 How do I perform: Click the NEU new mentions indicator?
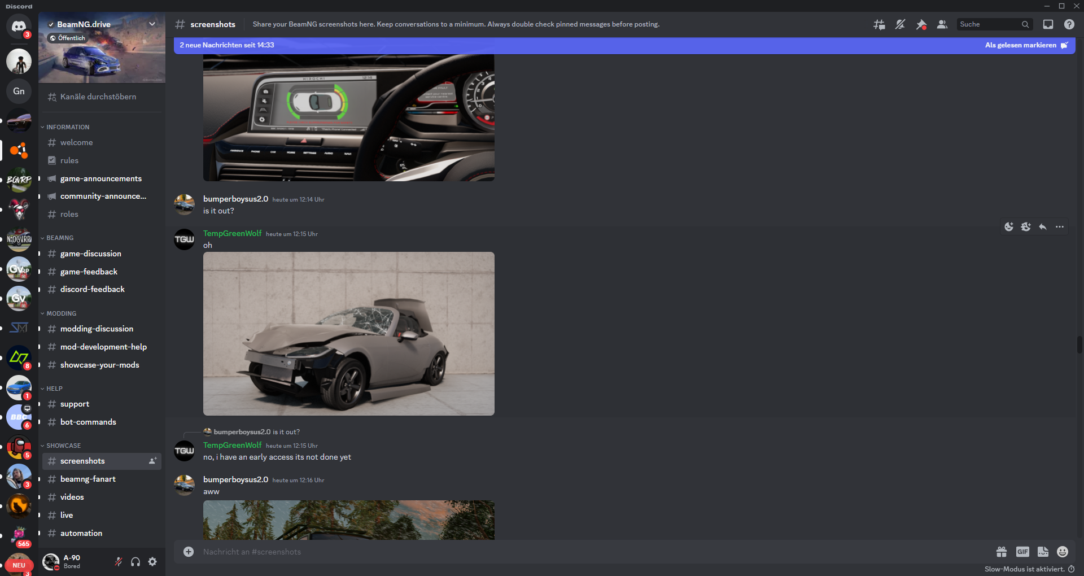[19, 565]
